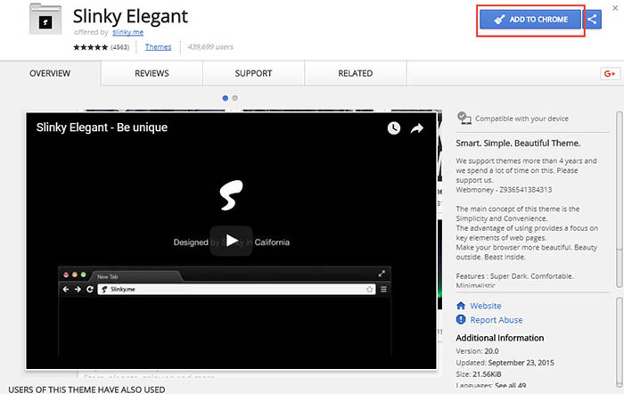
Task: Open the Website link
Action: [486, 306]
